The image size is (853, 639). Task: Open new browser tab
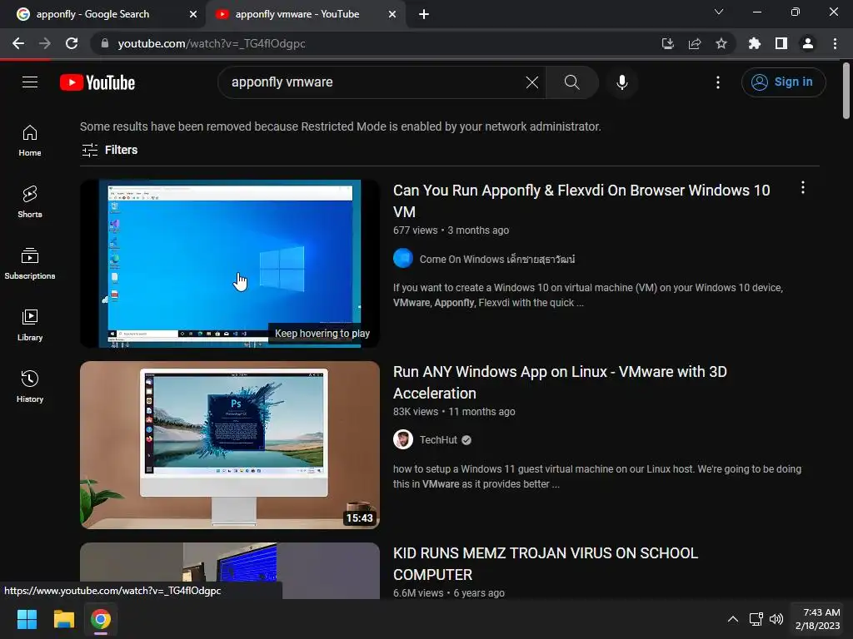(424, 15)
